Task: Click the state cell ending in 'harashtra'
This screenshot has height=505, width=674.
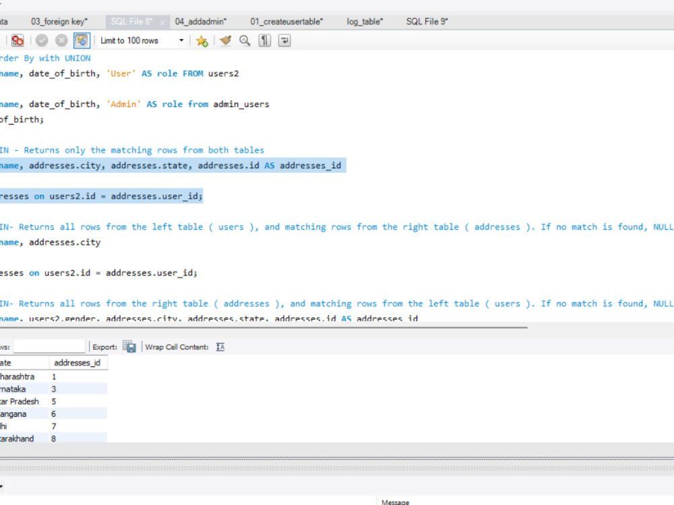Action: pyautogui.click(x=24, y=376)
